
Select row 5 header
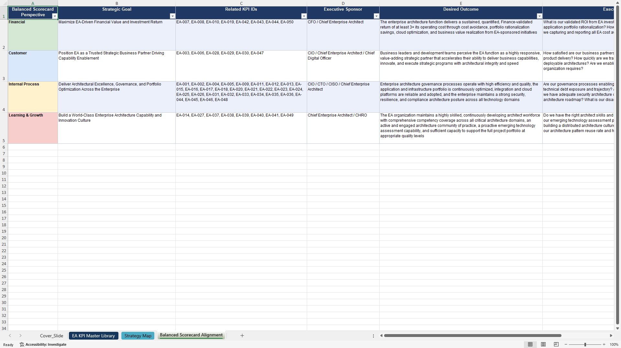click(x=4, y=128)
